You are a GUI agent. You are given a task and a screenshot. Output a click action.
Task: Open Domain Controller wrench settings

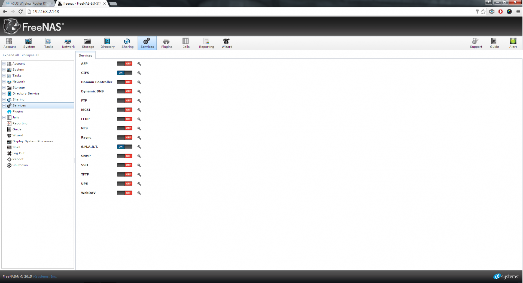click(139, 82)
